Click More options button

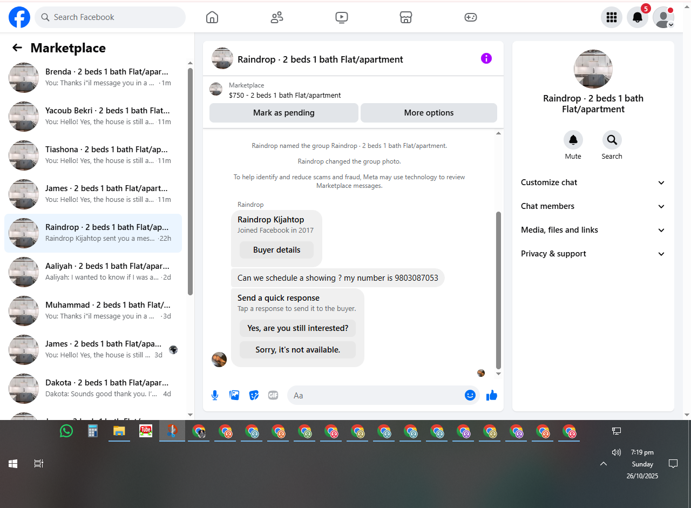click(x=429, y=113)
